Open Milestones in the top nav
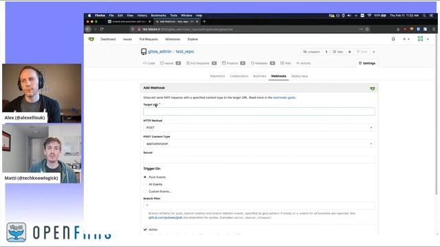Screen dimensions: 440x247 [173, 39]
